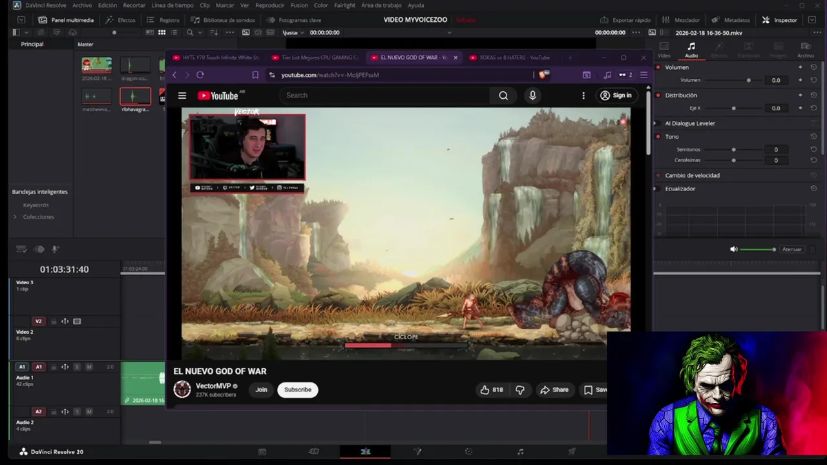
Task: Adjust the Eje X pan slider
Action: (x=733, y=108)
